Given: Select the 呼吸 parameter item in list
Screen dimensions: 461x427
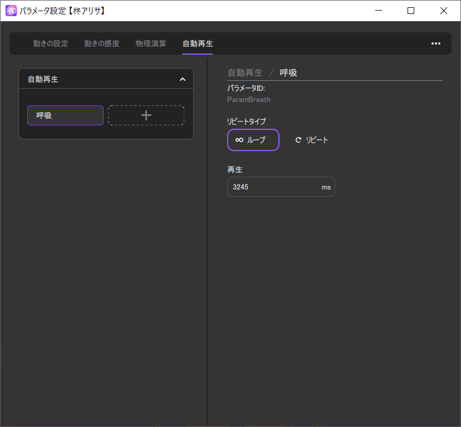Looking at the screenshot, I should point(65,115).
